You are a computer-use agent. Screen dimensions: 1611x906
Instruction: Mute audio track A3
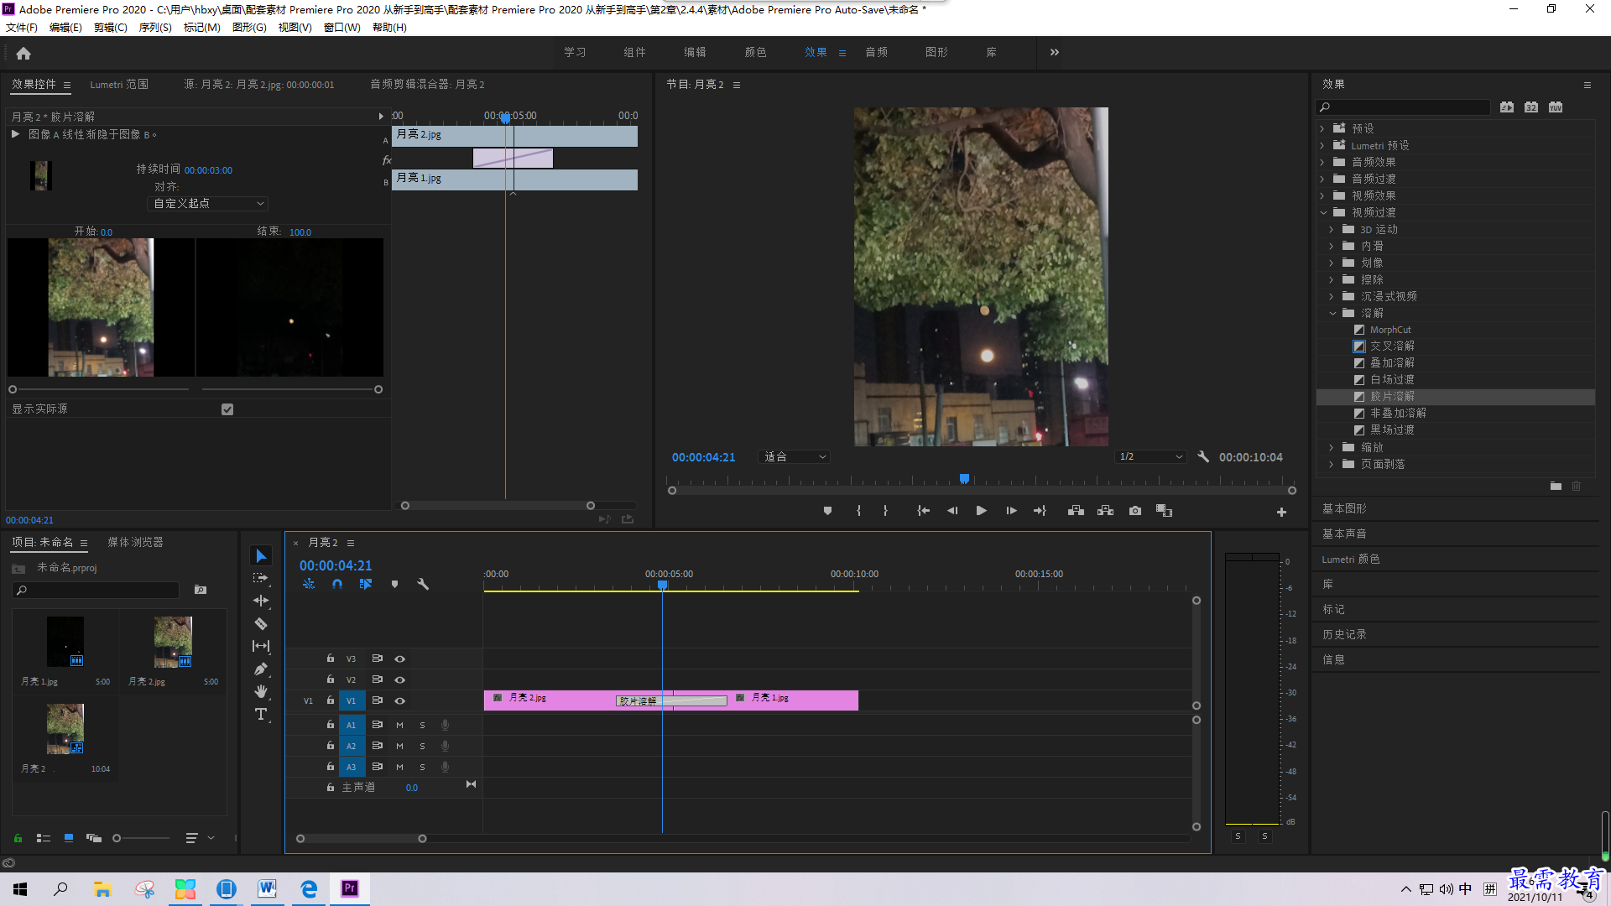point(399,768)
